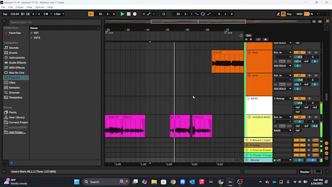The image size is (332, 187).
Task: Enable MIDI Map Mode
Action: click(x=299, y=14)
